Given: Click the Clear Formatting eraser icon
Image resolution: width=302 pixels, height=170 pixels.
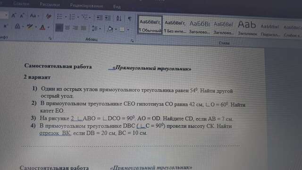Looking at the screenshot, I should [49, 16].
